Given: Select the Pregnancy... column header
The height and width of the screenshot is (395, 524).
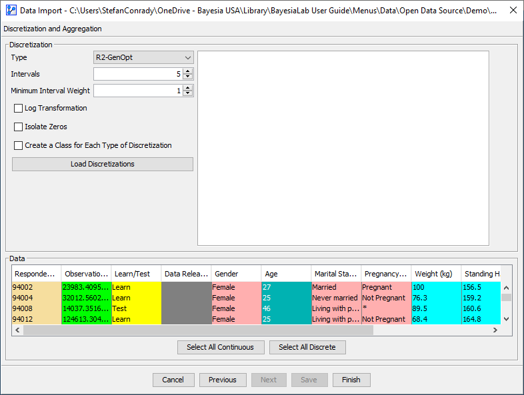Looking at the screenshot, I should [x=386, y=274].
